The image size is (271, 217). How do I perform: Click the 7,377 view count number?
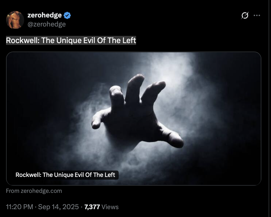92,207
